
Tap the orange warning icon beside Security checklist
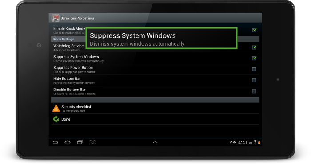(56, 109)
